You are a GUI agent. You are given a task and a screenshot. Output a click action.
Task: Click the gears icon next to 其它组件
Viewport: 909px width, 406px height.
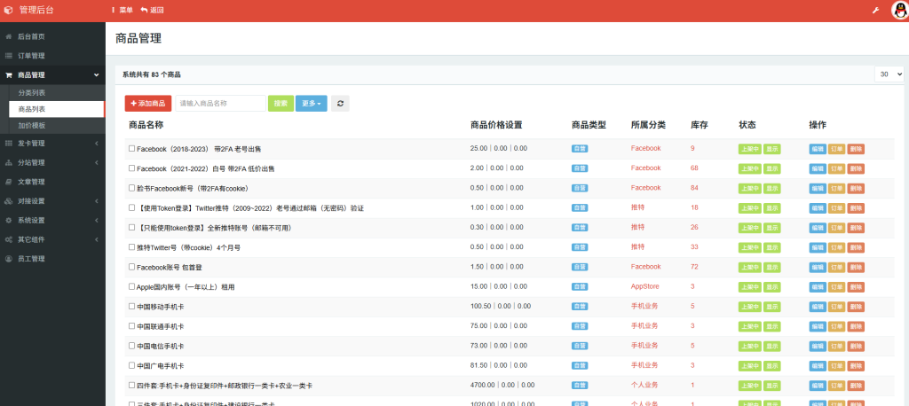pyautogui.click(x=8, y=239)
